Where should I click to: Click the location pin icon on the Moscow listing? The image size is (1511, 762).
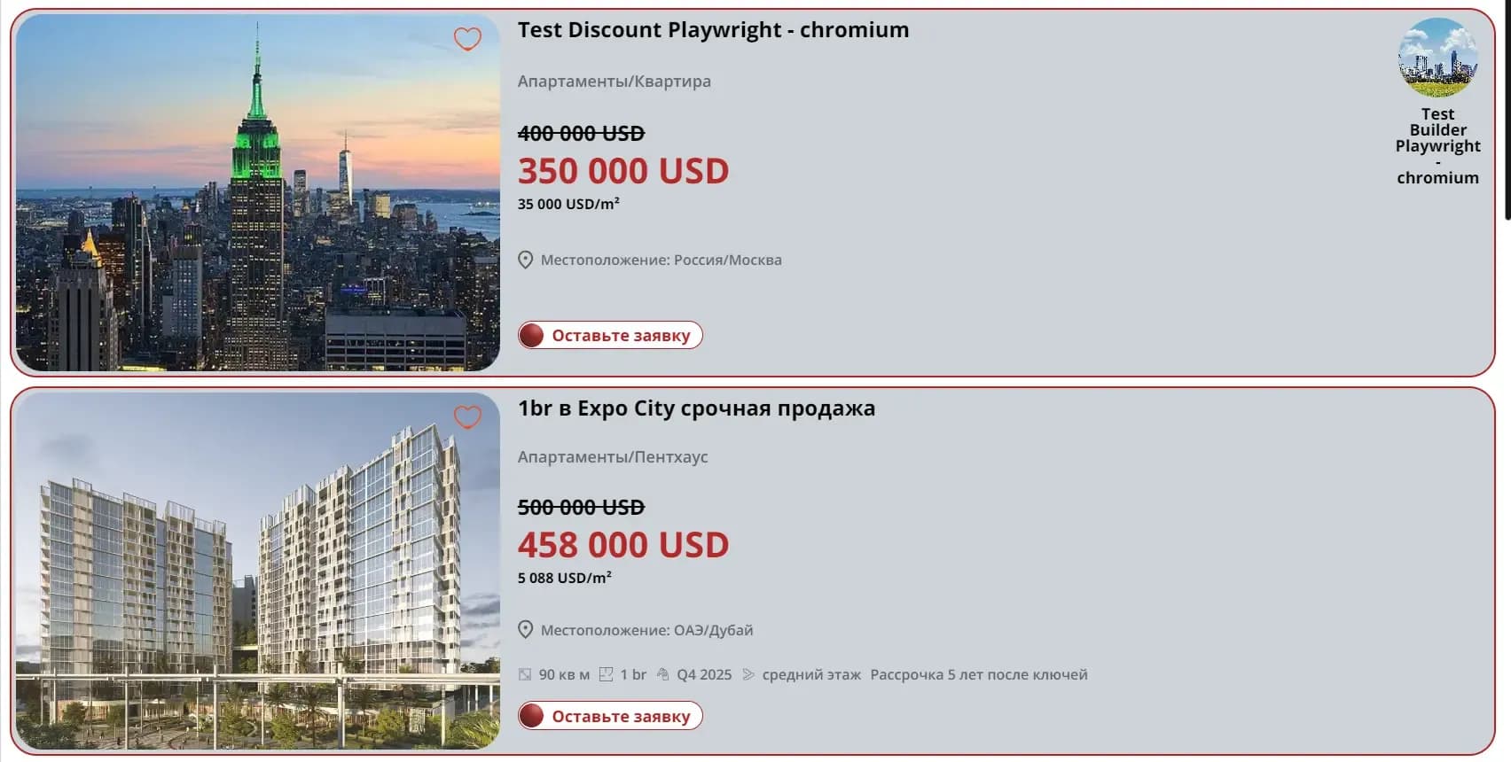pyautogui.click(x=526, y=260)
